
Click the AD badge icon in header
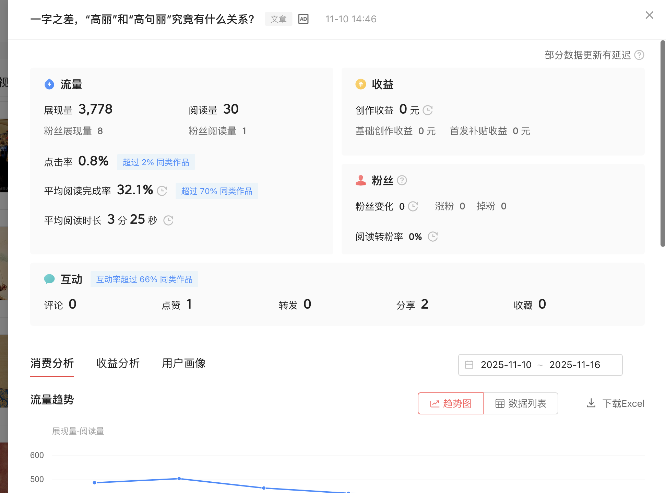303,19
